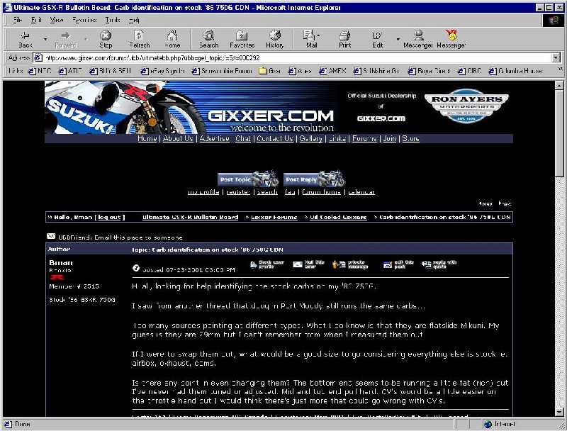
Task: Click the Forward toolbar button
Action: click(65, 40)
